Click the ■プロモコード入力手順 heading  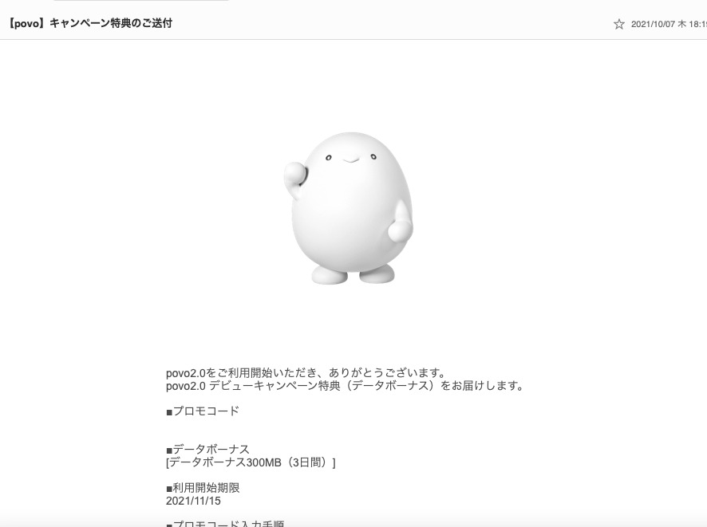[225, 523]
